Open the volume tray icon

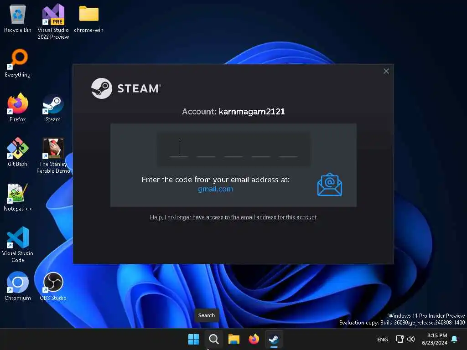tap(411, 339)
